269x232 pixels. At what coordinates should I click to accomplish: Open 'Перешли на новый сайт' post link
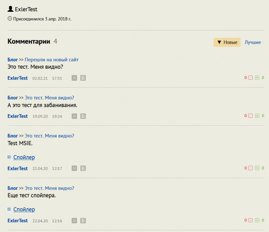coord(51,60)
